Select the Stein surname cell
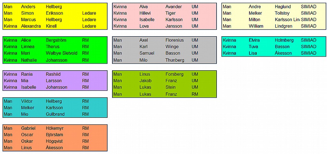 (171, 87)
